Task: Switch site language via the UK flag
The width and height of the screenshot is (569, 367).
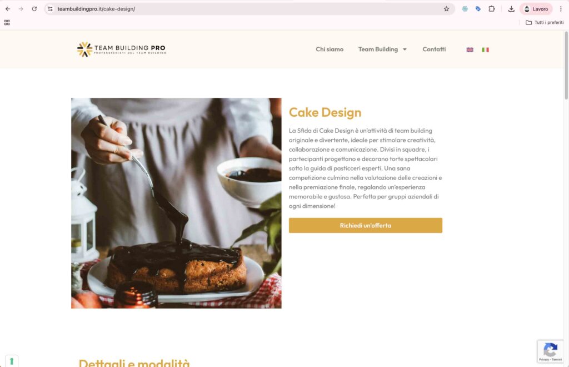Action: (x=470, y=49)
